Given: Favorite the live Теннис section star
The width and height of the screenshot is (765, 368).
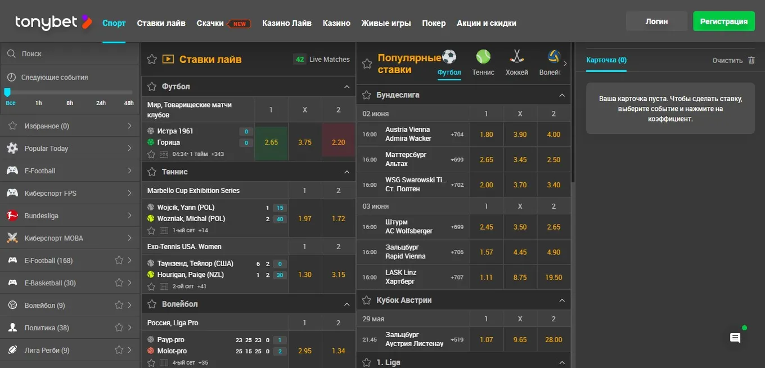Looking at the screenshot, I should (x=151, y=172).
